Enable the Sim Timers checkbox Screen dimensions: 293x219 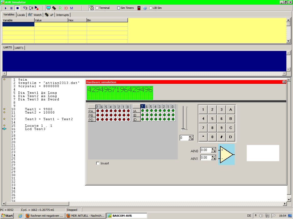pyautogui.click(x=119, y=8)
